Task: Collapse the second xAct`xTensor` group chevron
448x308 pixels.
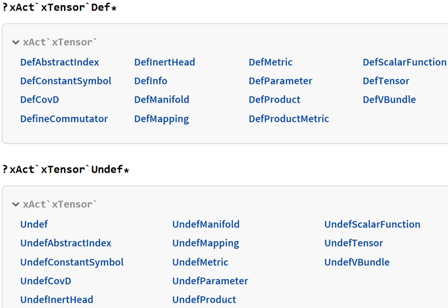Action: pyautogui.click(x=16, y=205)
